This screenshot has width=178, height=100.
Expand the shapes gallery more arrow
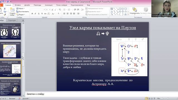pyautogui.click(x=128, y=14)
